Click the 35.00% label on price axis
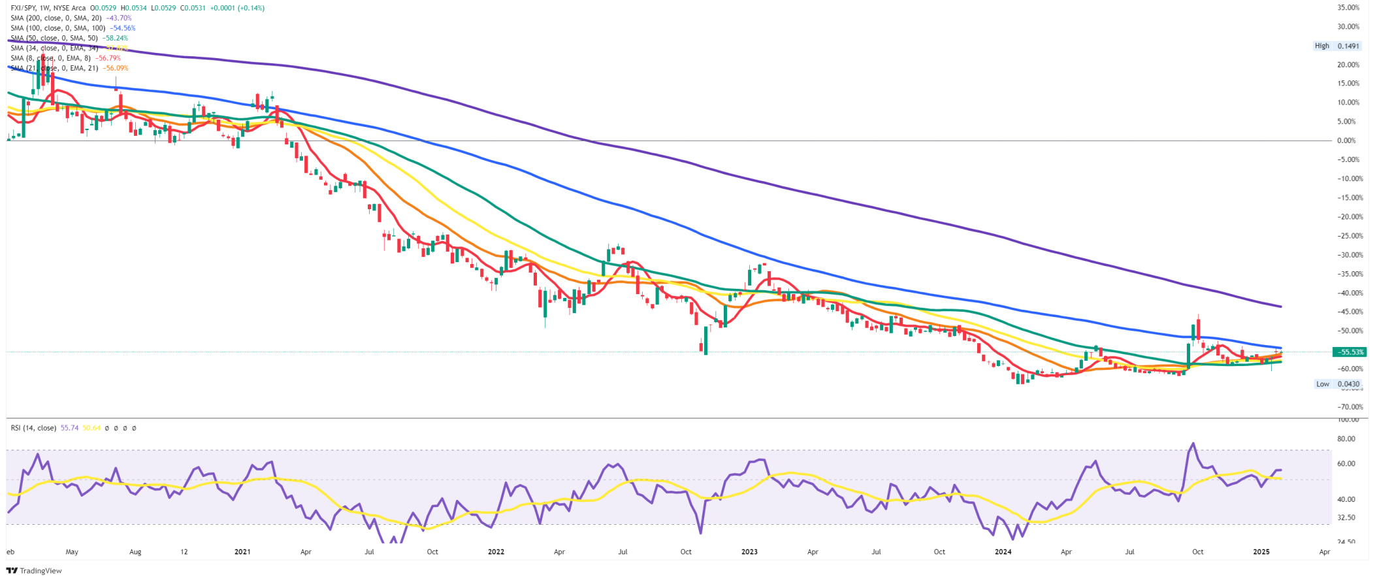The width and height of the screenshot is (1375, 581). 1348,8
